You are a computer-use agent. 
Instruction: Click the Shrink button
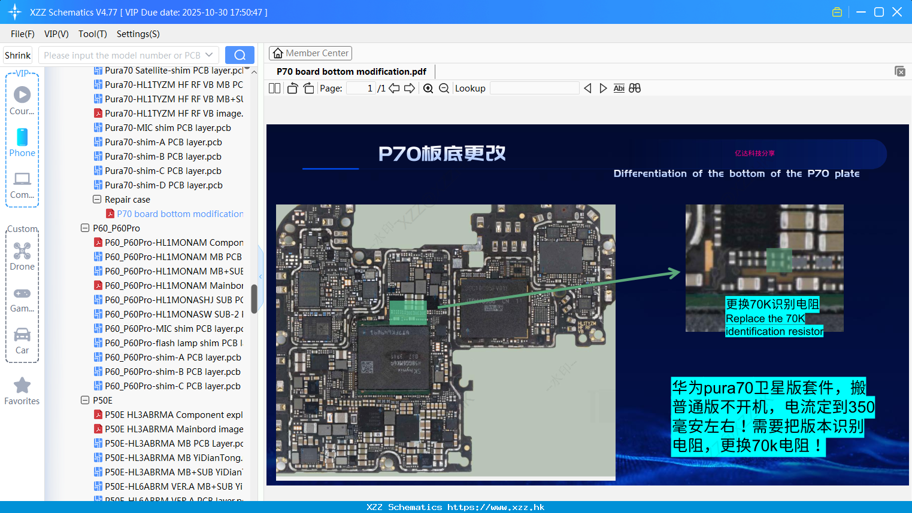(17, 55)
